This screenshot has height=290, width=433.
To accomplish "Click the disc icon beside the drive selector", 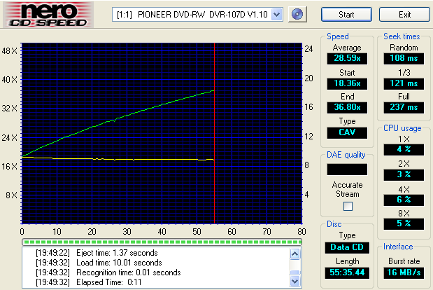I will point(298,14).
